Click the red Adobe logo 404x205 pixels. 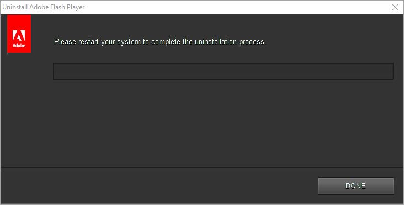pyautogui.click(x=19, y=34)
